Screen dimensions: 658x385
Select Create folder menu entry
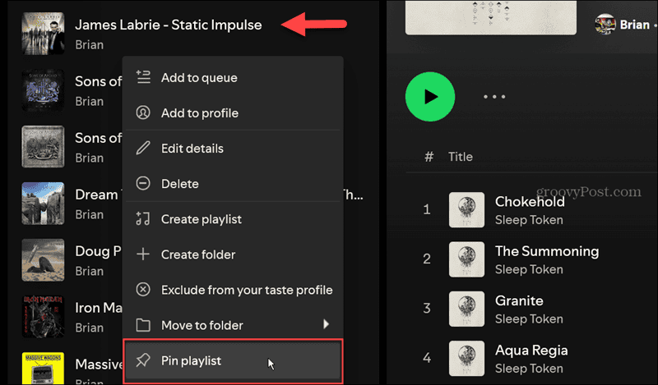click(233, 254)
